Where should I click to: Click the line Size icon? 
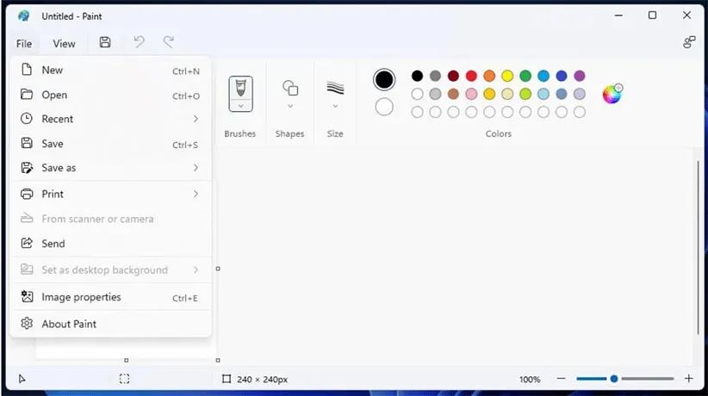tap(335, 88)
